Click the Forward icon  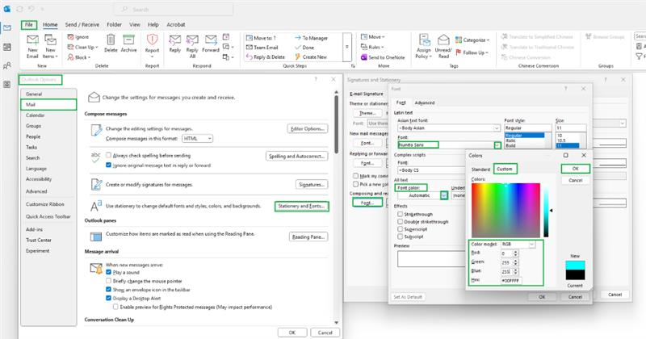(x=211, y=40)
